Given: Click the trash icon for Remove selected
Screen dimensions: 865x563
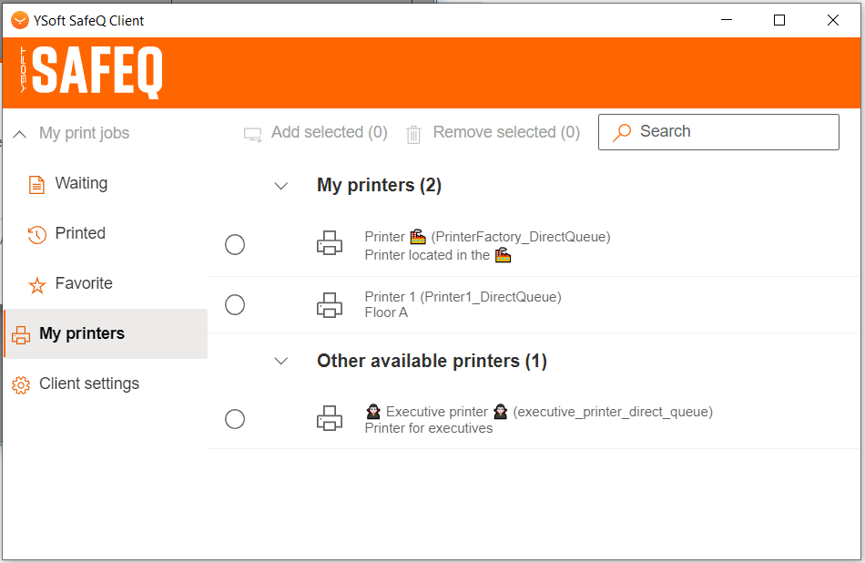Looking at the screenshot, I should pyautogui.click(x=413, y=134).
